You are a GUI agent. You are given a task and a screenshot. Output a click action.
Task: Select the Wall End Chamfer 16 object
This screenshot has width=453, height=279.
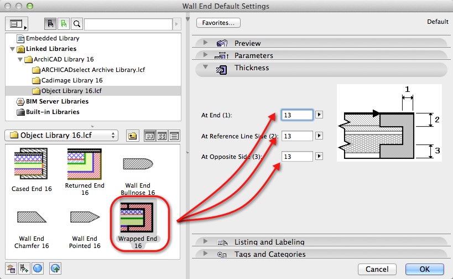tap(32, 230)
